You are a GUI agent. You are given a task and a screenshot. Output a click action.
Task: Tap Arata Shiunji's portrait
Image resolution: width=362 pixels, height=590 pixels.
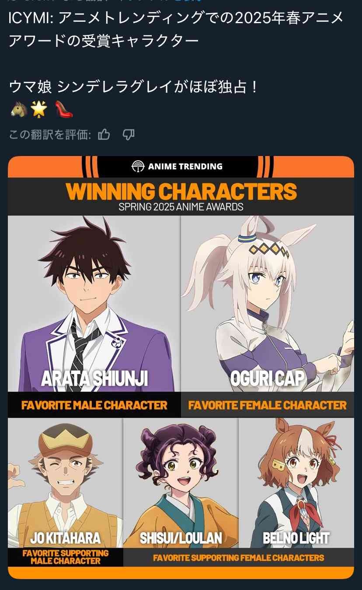pyautogui.click(x=94, y=303)
